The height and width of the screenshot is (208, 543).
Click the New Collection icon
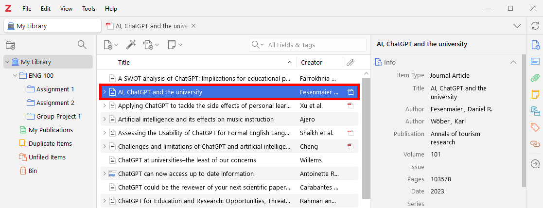pos(10,45)
